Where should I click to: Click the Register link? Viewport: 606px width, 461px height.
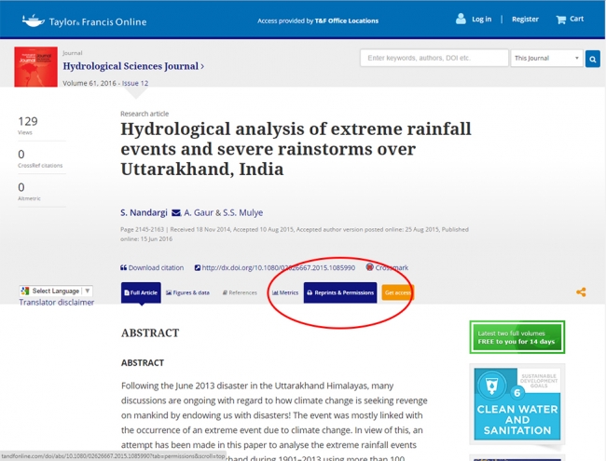click(525, 19)
